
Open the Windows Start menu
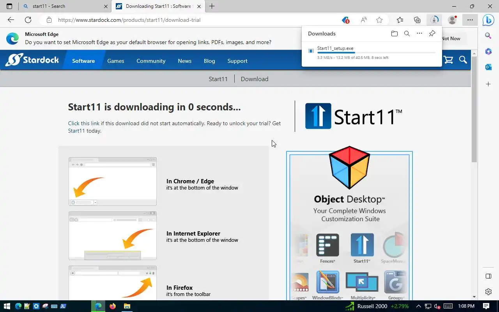(x=7, y=306)
